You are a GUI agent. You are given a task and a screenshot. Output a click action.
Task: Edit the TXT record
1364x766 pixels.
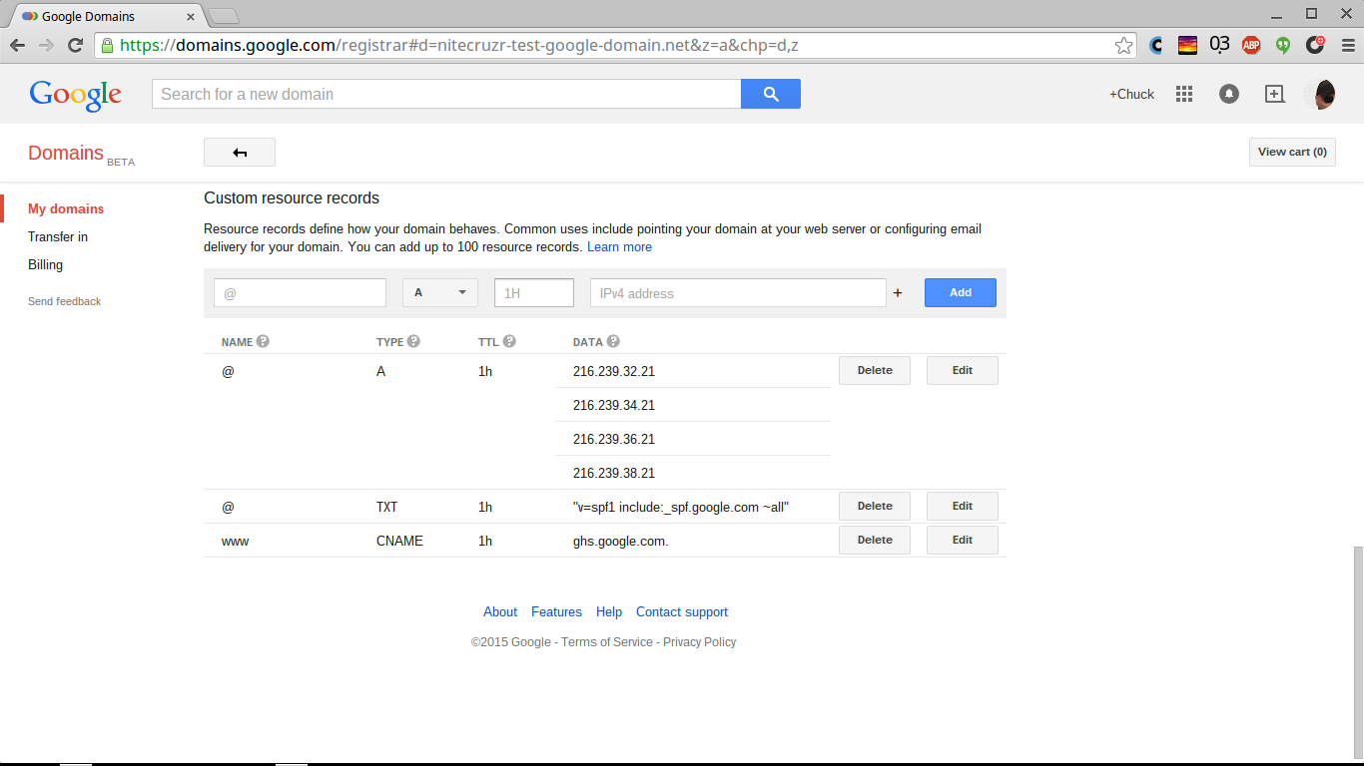point(963,507)
